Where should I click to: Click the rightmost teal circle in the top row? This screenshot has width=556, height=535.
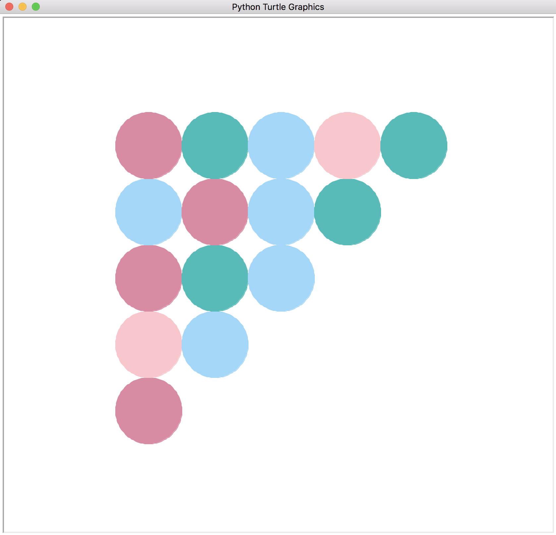(x=414, y=146)
